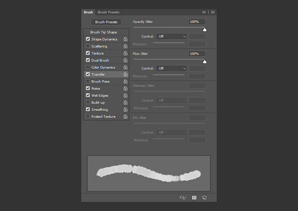Enable the Scattering checkbox
Image resolution: width=298 pixels, height=211 pixels.
88,46
